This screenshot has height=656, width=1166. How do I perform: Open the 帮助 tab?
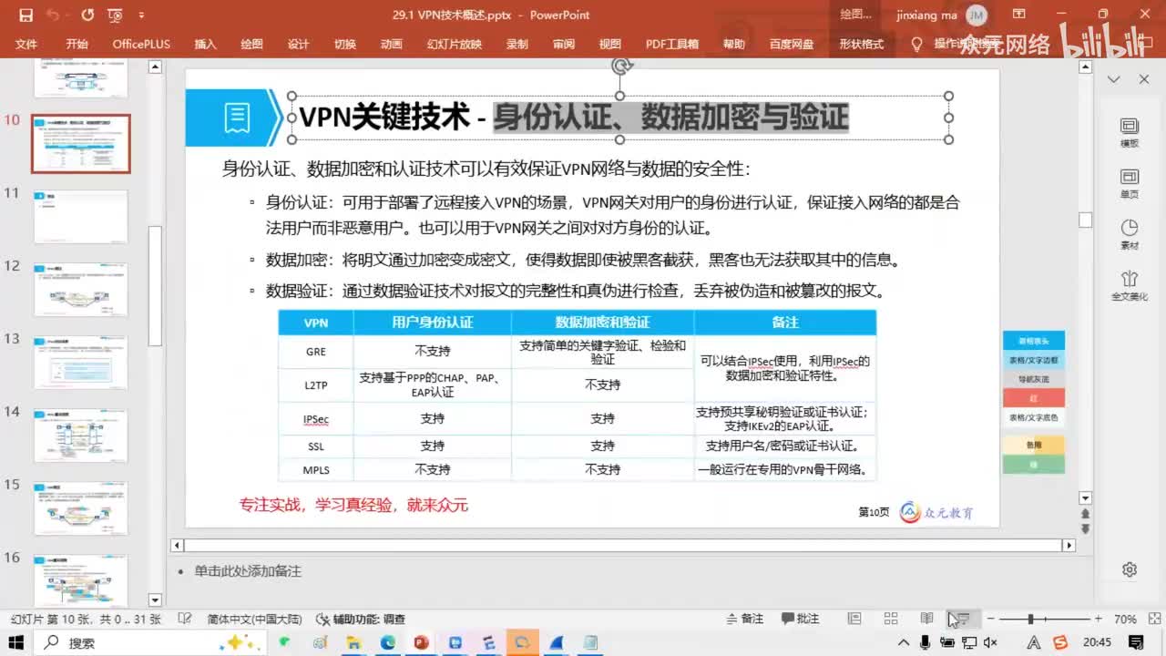coord(734,44)
